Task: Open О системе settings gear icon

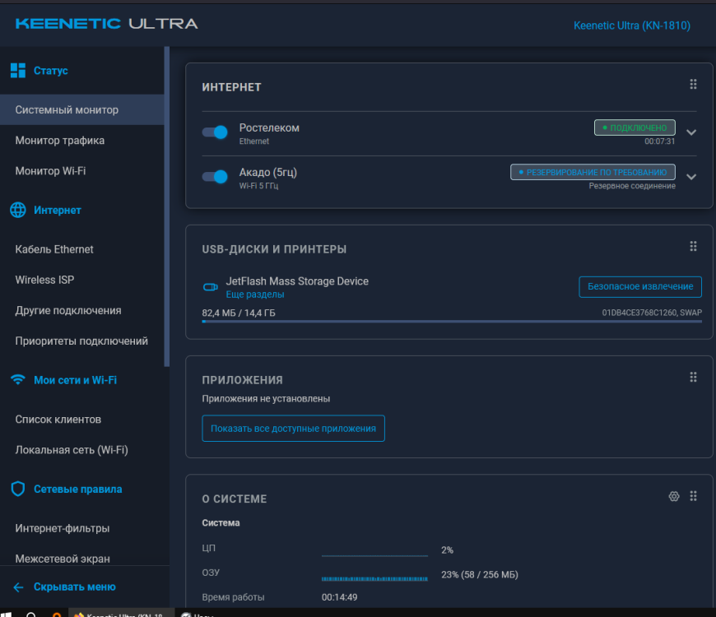Action: pyautogui.click(x=673, y=496)
